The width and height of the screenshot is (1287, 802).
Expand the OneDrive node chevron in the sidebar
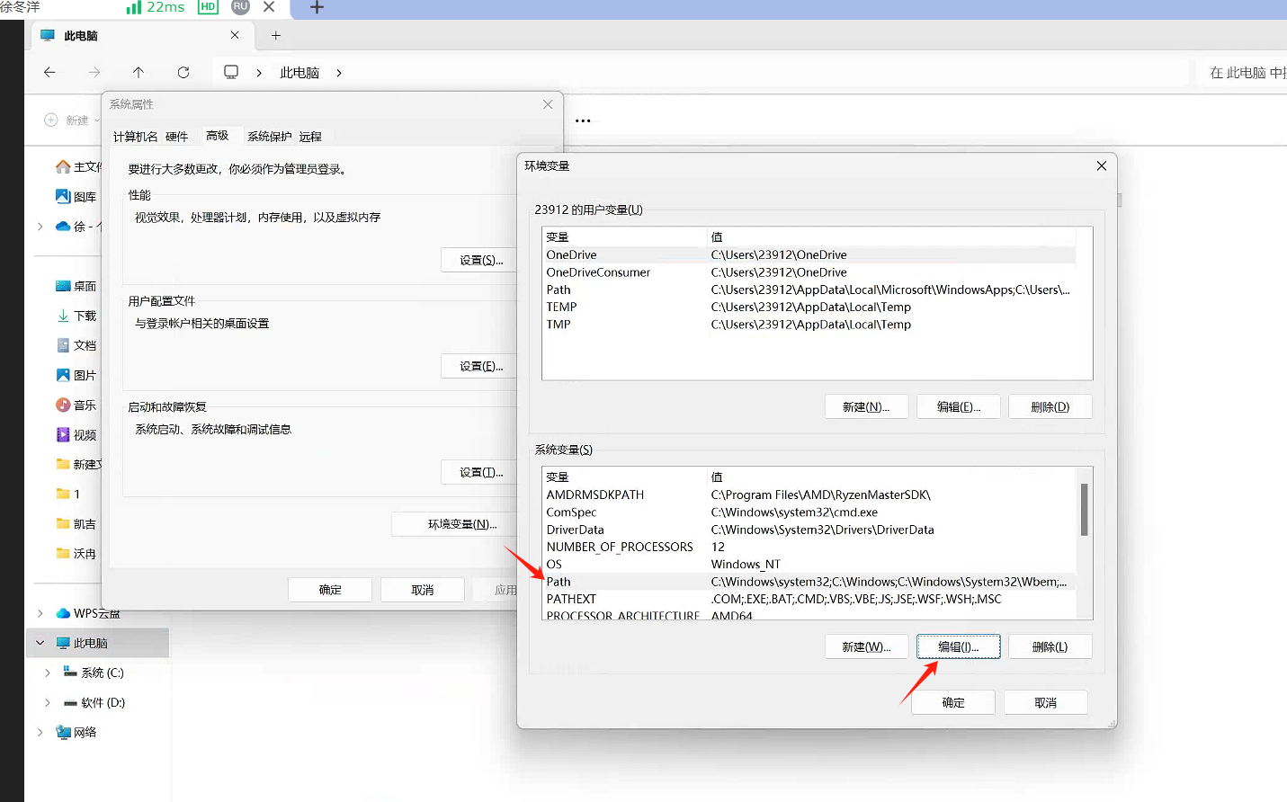pyautogui.click(x=40, y=227)
